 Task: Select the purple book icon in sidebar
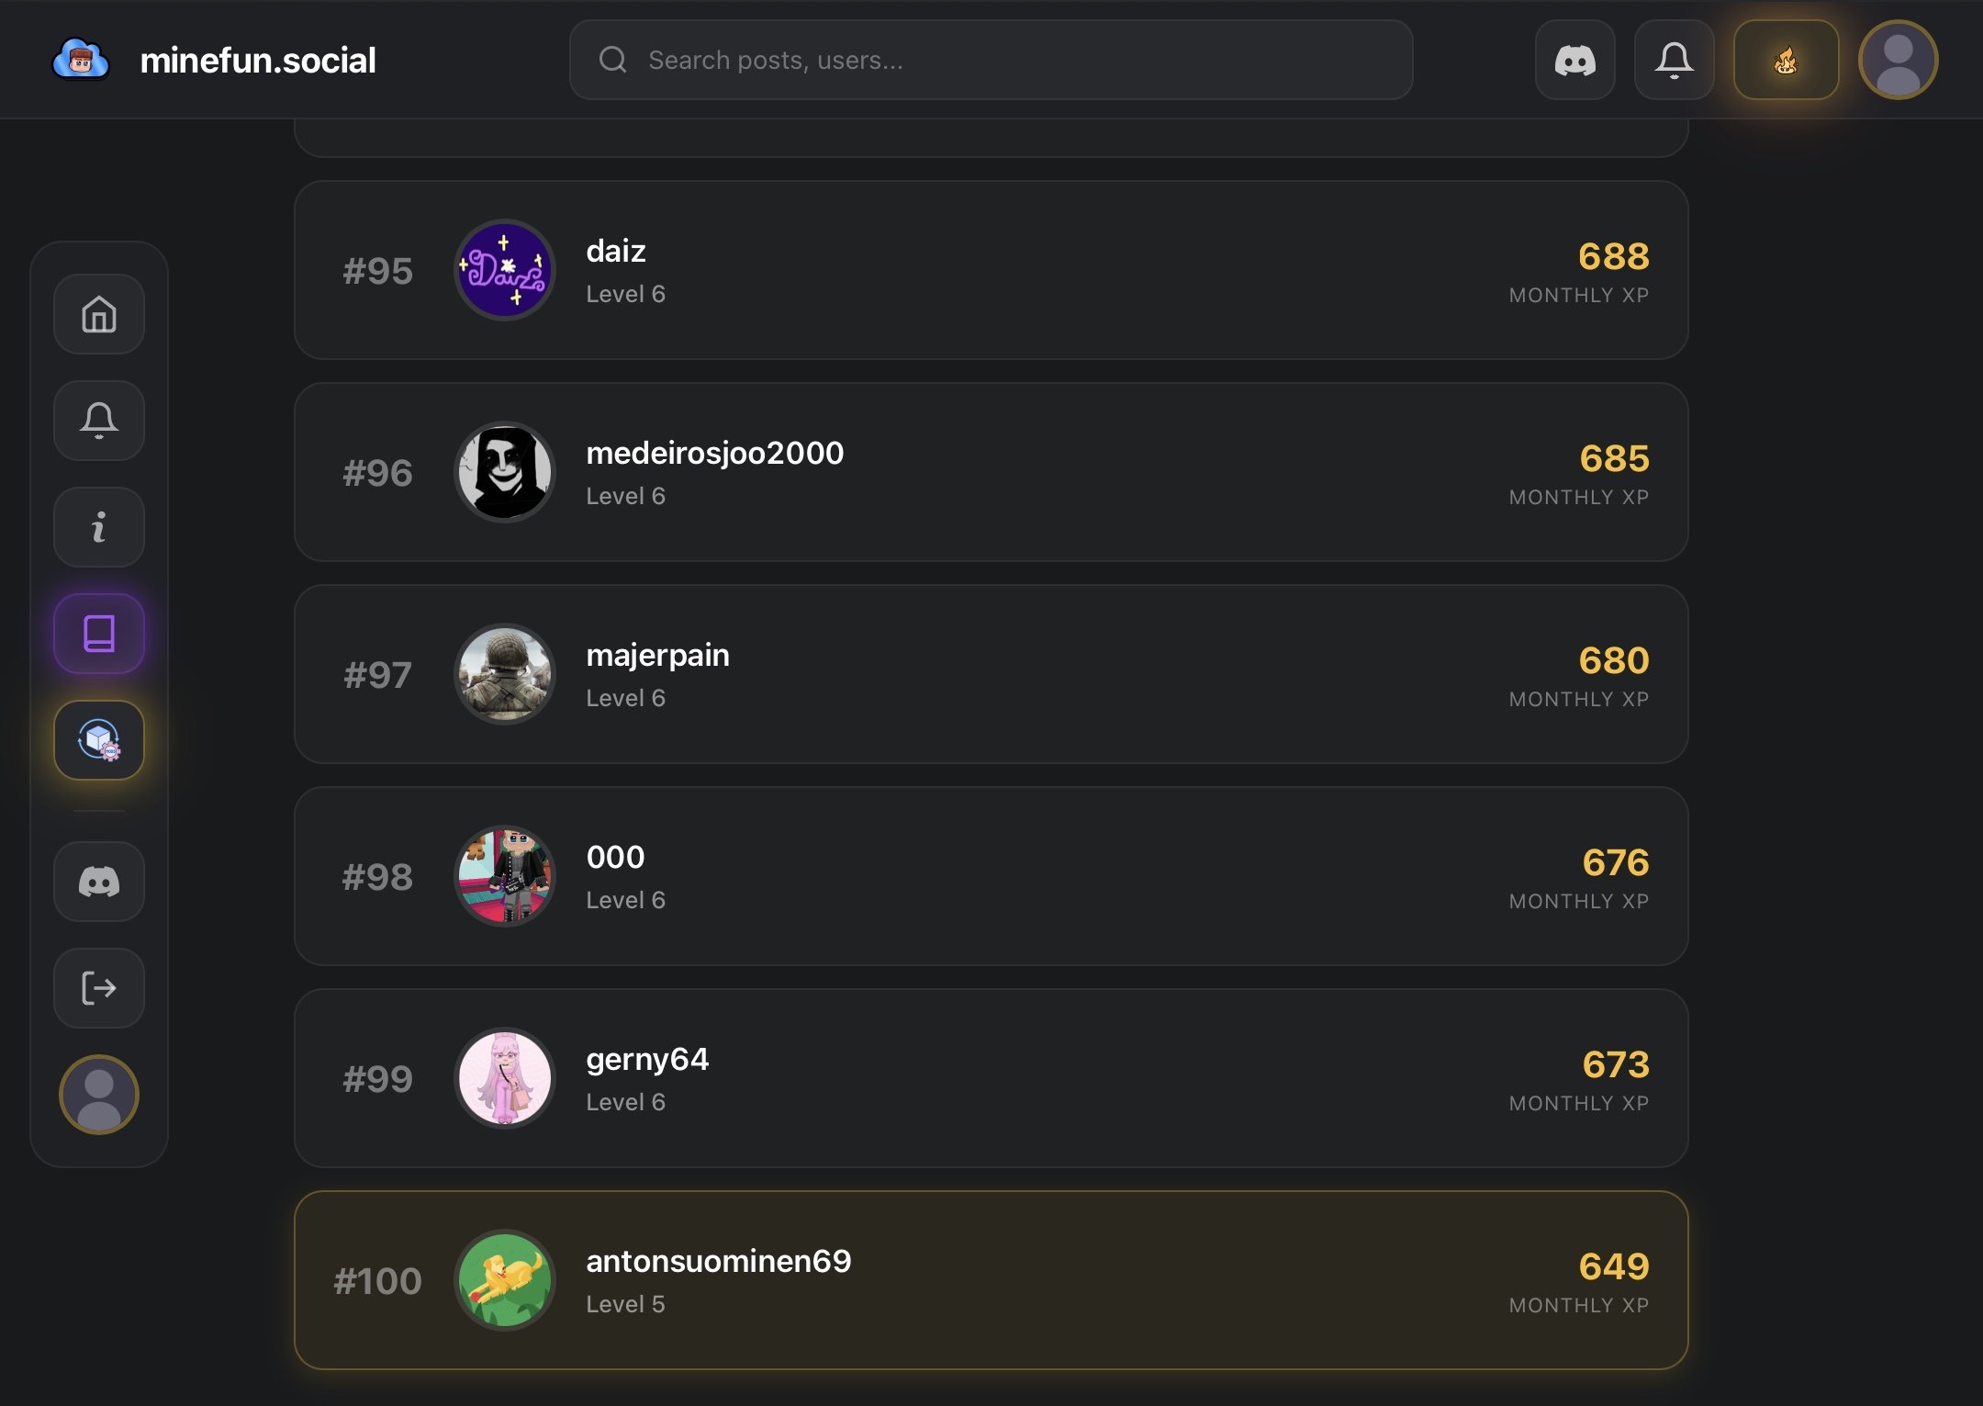(99, 634)
